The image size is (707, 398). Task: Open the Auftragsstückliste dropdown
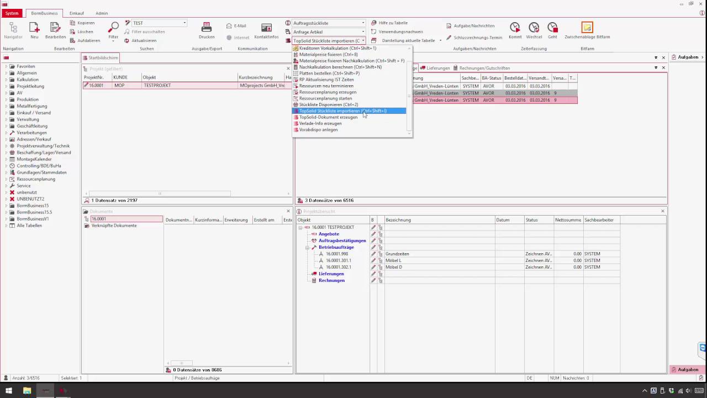pos(363,23)
